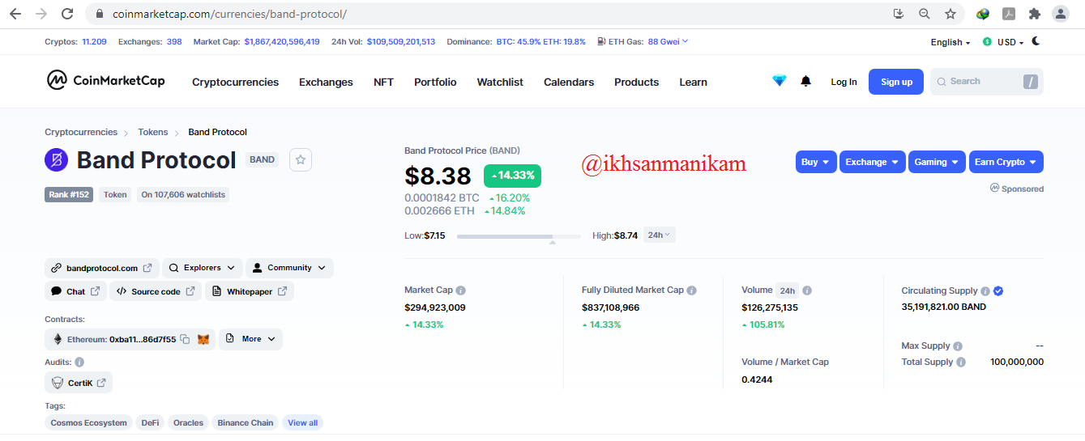Viewport: 1085px width, 441px height.
Task: Open the Cryptocurrencies menu
Action: pyautogui.click(x=235, y=82)
